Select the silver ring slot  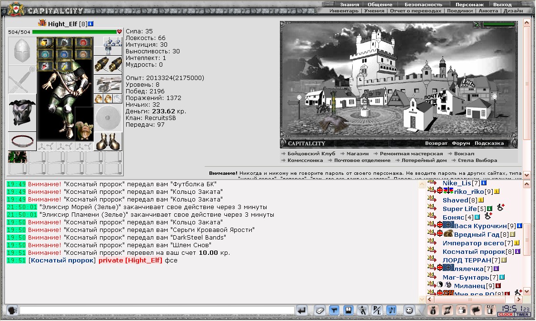(117, 99)
